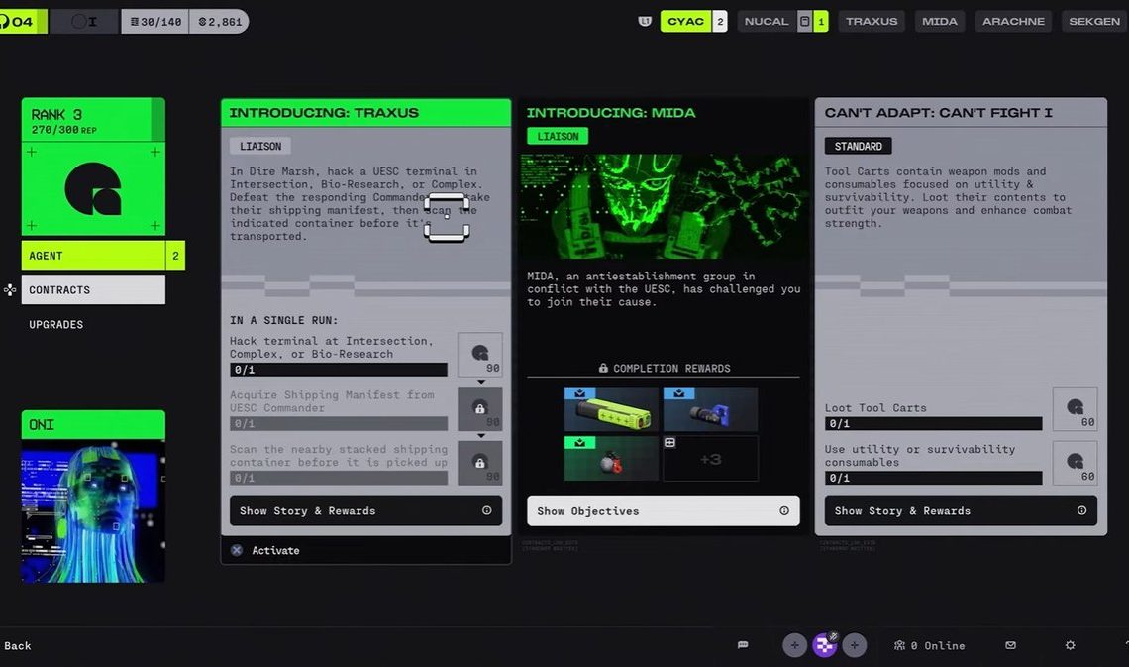Click the +3 additional rewards tile
This screenshot has width=1129, height=667.
(710, 459)
